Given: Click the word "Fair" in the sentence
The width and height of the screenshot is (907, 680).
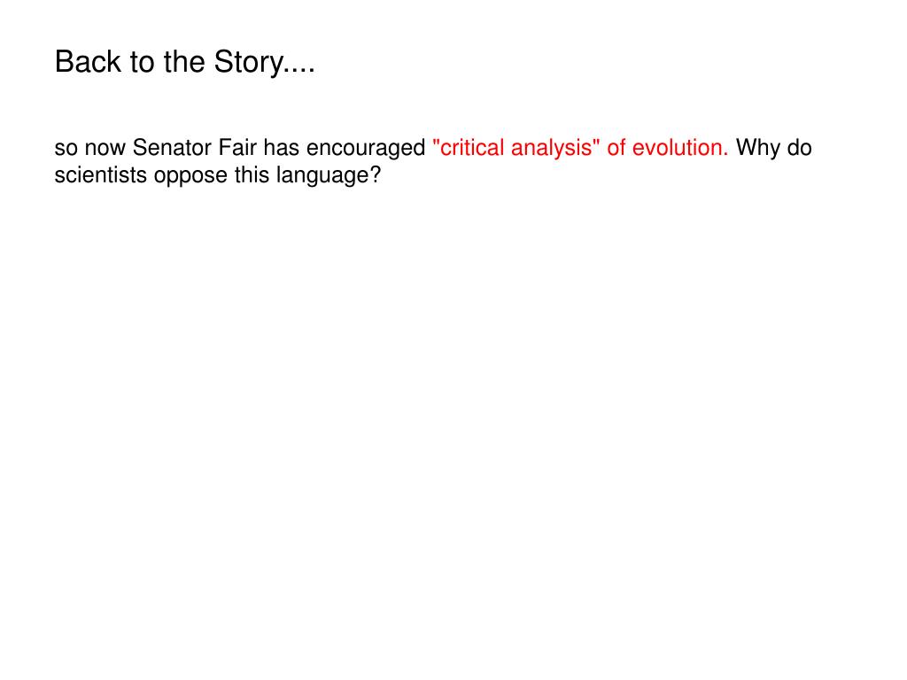Looking at the screenshot, I should click(x=237, y=148).
